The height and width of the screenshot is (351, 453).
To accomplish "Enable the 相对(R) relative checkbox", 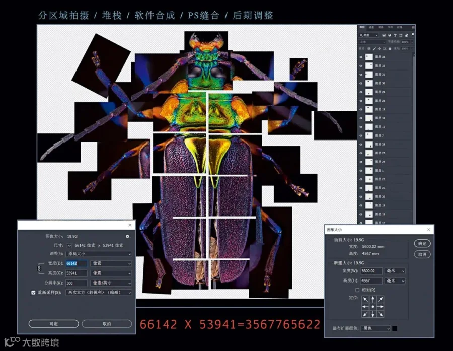I will click(x=357, y=290).
